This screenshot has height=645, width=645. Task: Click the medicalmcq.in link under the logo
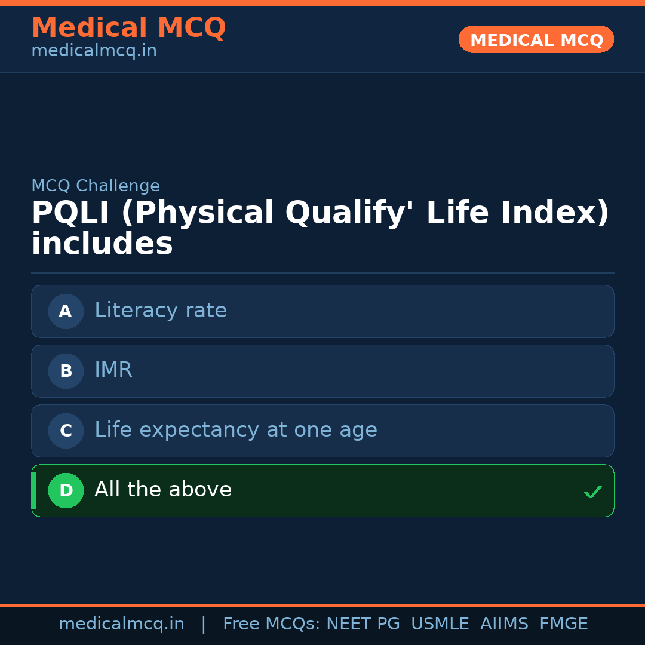94,51
